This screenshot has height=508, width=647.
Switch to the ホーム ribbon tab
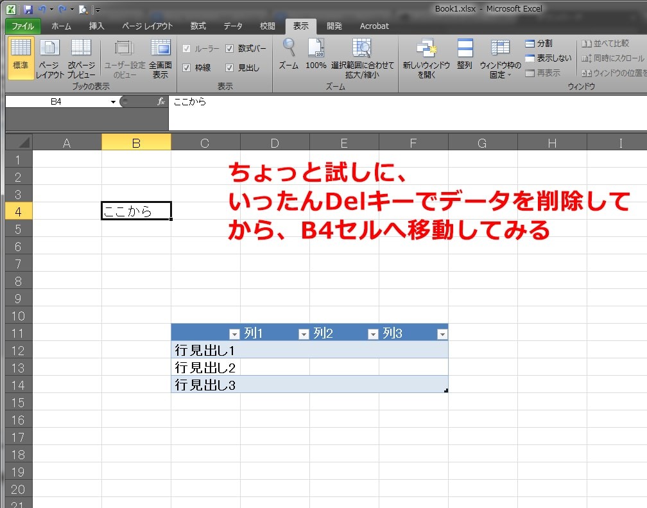click(61, 26)
